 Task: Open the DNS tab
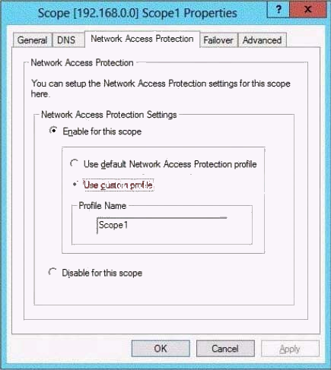tap(66, 40)
